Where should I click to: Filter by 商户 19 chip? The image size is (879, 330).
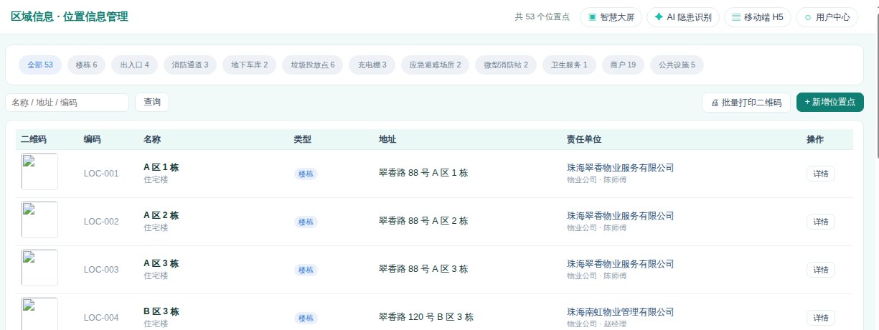623,65
